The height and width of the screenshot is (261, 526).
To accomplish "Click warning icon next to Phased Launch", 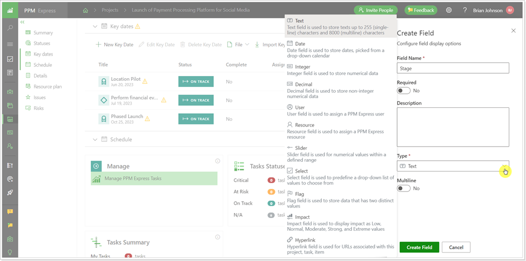I will click(x=147, y=118).
